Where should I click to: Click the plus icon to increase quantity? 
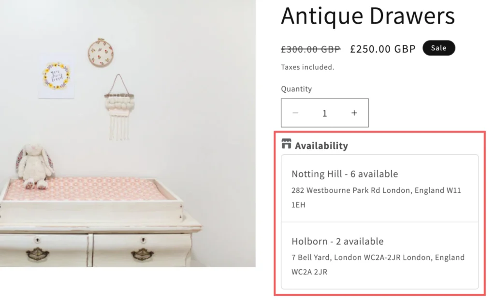pos(354,113)
